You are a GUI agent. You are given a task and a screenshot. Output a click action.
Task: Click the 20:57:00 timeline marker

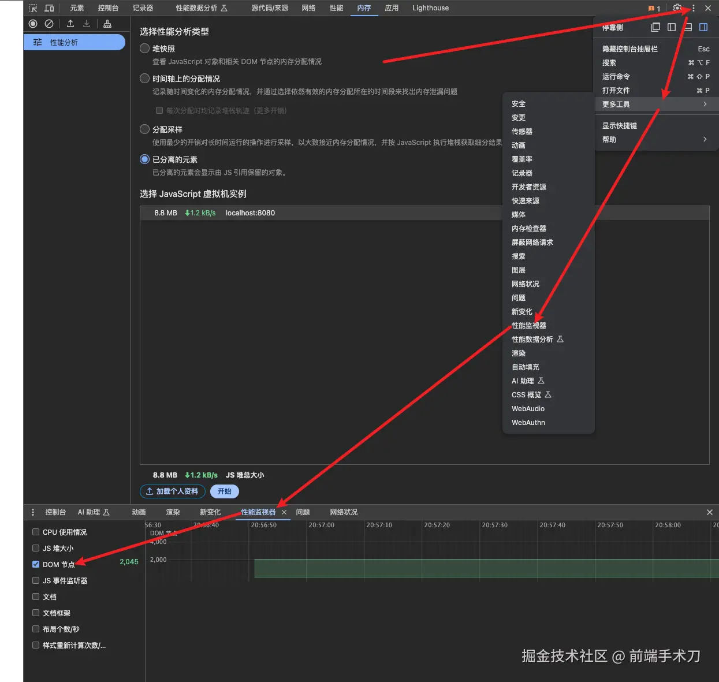coord(321,525)
